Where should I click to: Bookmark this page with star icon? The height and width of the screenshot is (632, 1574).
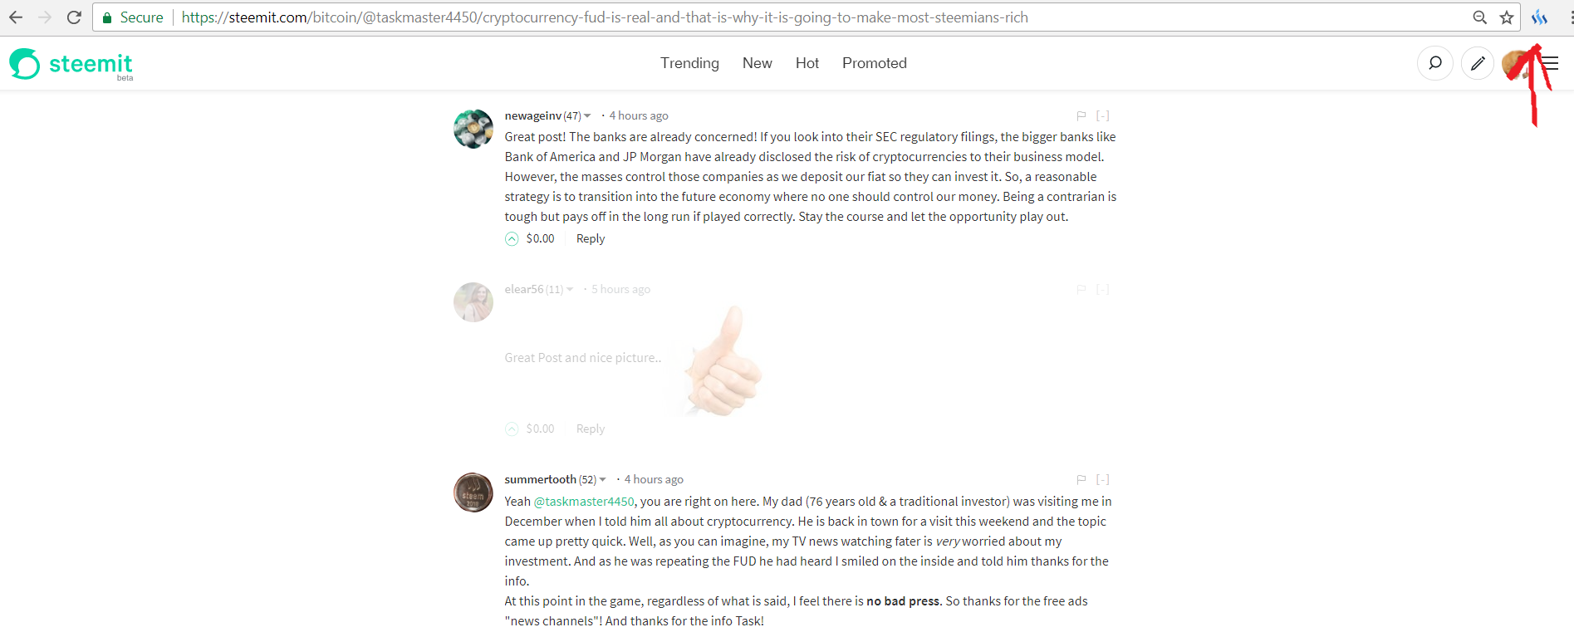tap(1507, 17)
